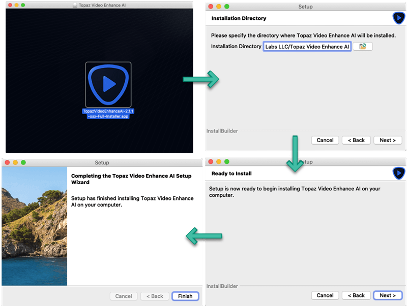Click the 'Ready to Install' heading
Screen dimensions: 407x306
click(231, 174)
